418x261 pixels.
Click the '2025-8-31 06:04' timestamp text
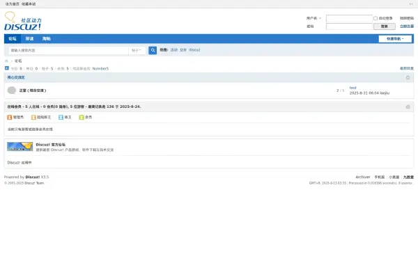coord(364,93)
